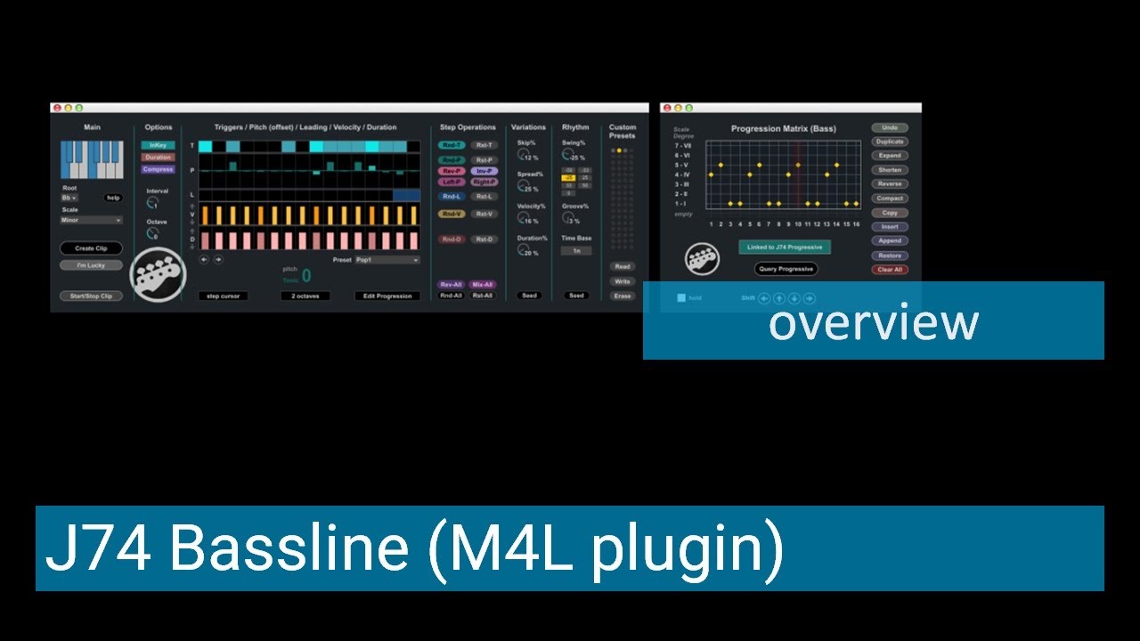Click the Time Base 1n field
The width and height of the screenshot is (1140, 641).
(x=576, y=251)
